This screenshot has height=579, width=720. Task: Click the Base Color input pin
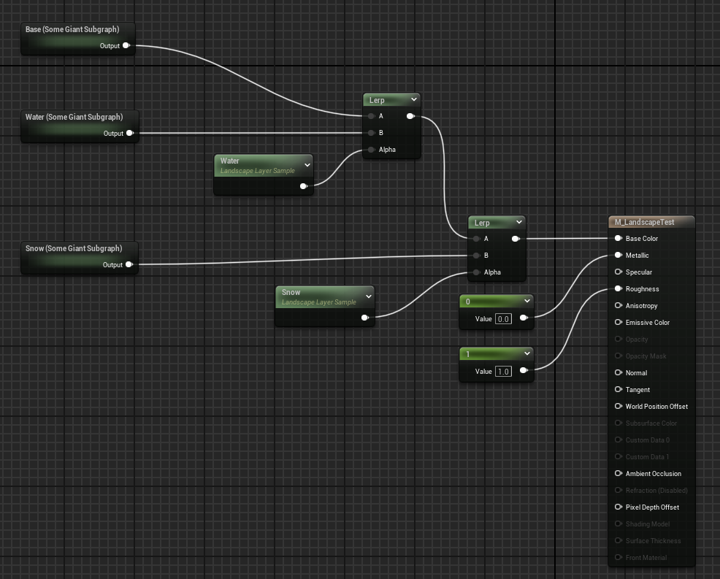tap(618, 238)
